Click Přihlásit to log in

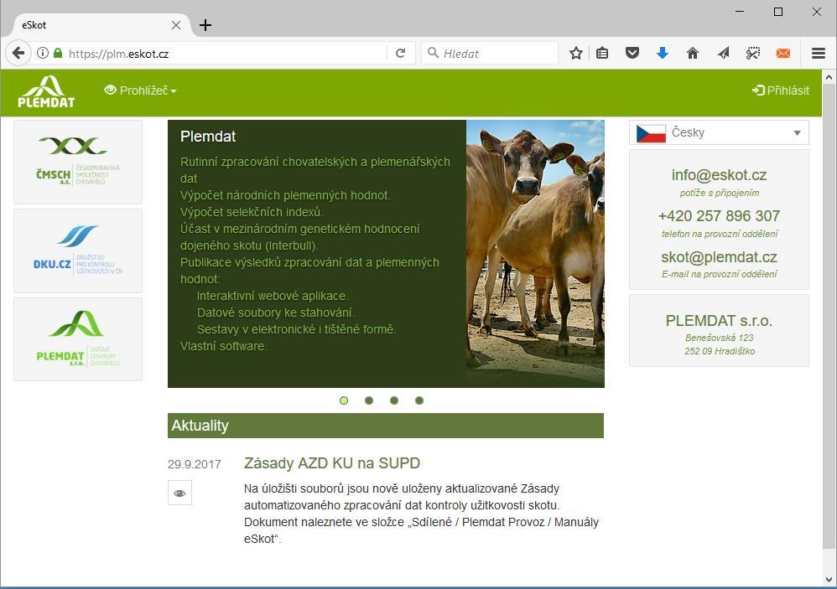[781, 90]
